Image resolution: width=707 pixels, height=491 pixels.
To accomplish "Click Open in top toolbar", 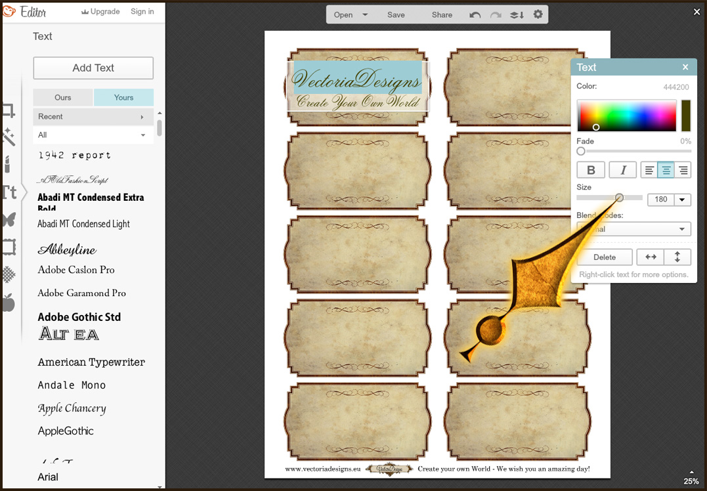I will (x=343, y=15).
